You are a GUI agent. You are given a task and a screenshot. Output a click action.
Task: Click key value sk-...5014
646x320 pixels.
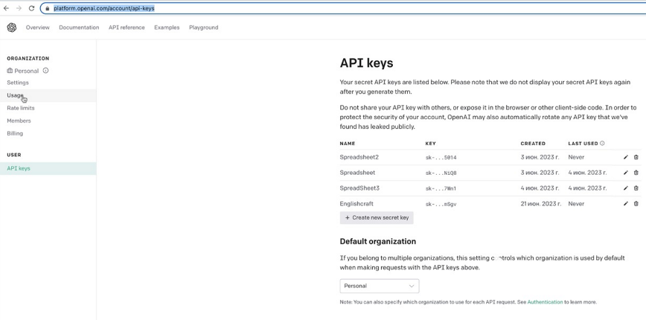(x=441, y=157)
